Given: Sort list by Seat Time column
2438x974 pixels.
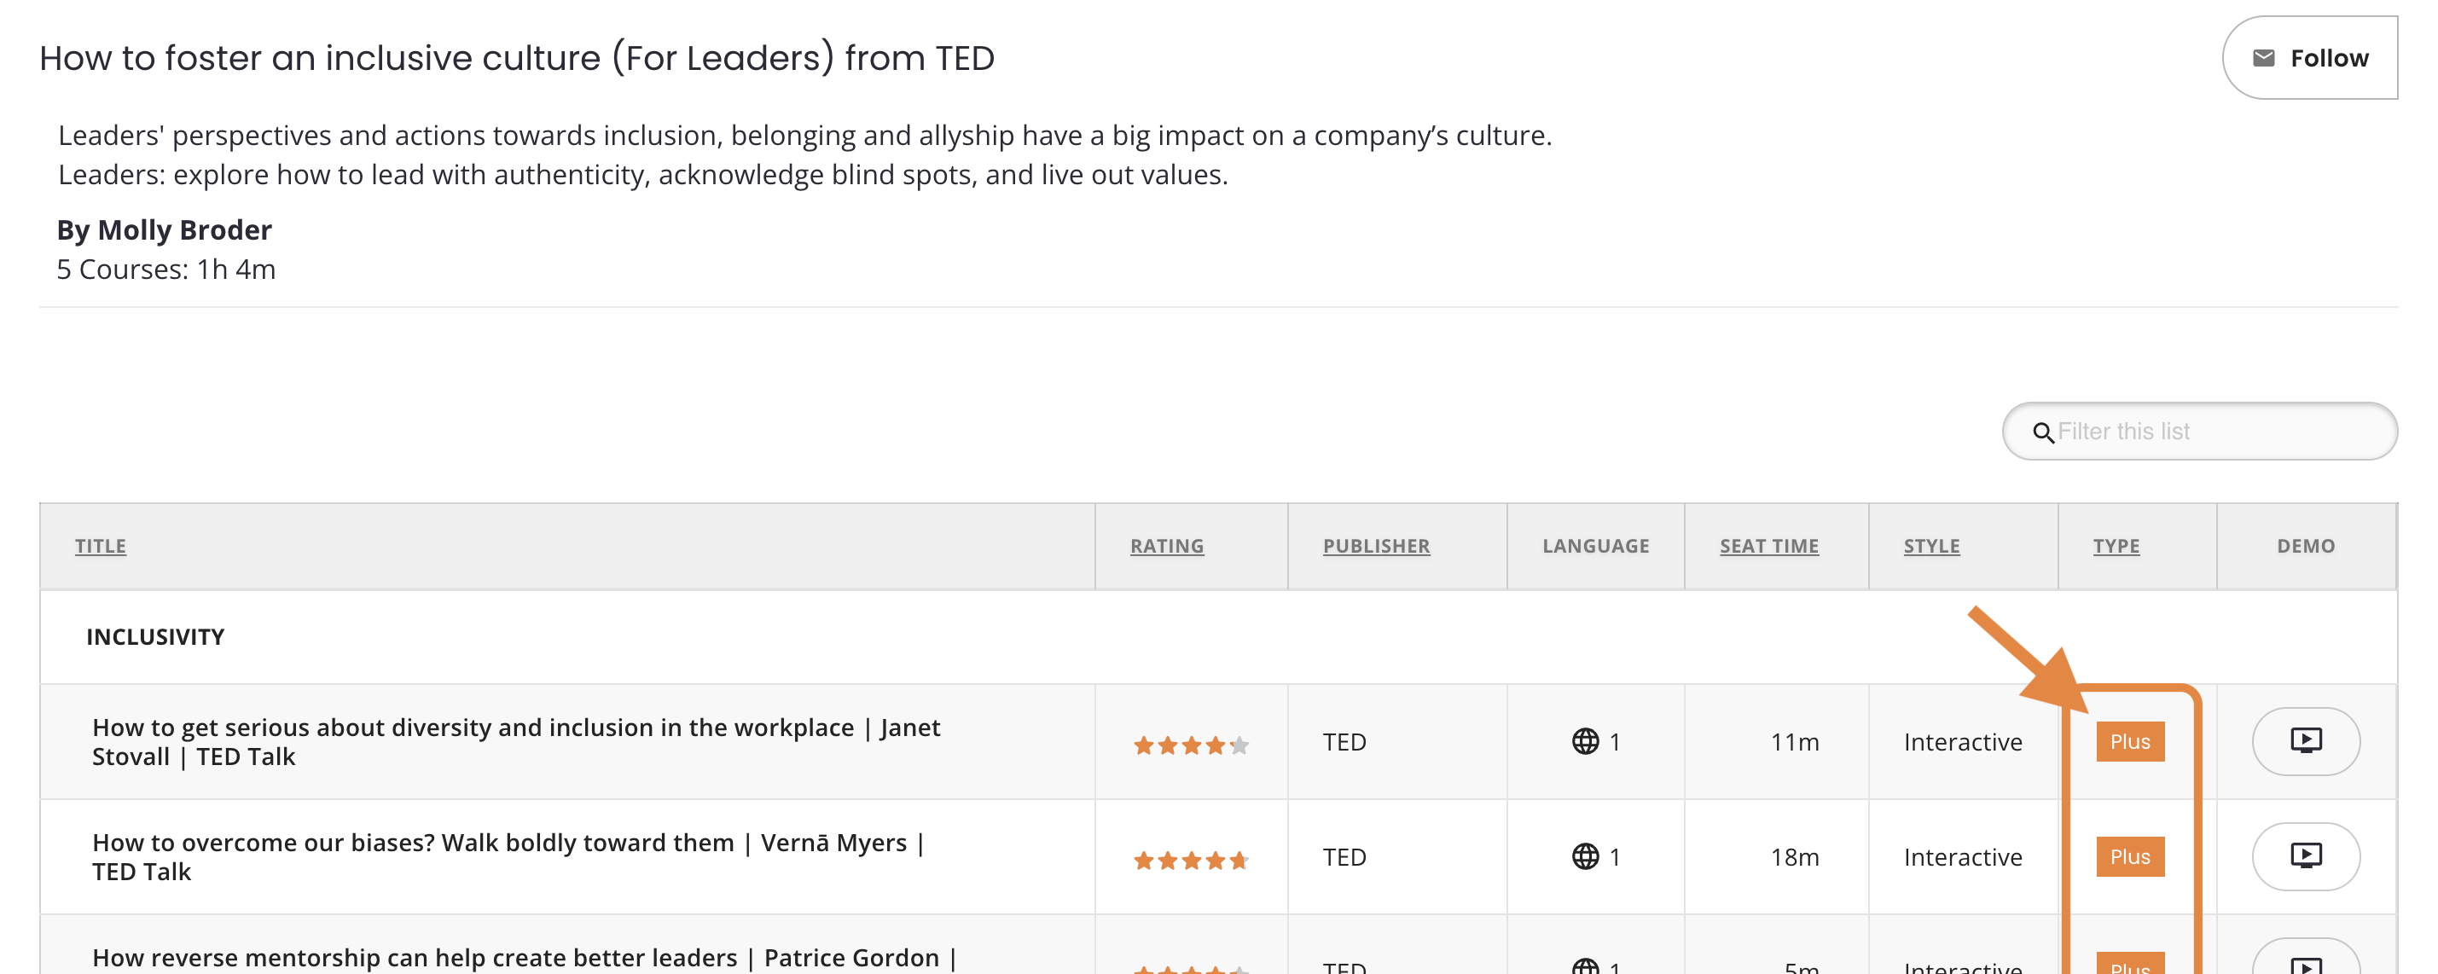Looking at the screenshot, I should pyautogui.click(x=1769, y=546).
